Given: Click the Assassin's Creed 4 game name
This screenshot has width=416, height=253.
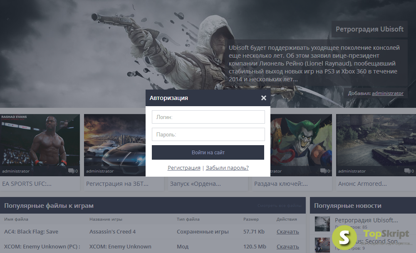Looking at the screenshot, I should point(112,231).
